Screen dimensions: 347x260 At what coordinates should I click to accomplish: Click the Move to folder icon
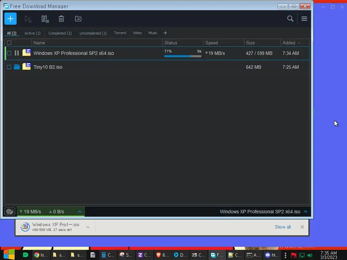pos(78,19)
